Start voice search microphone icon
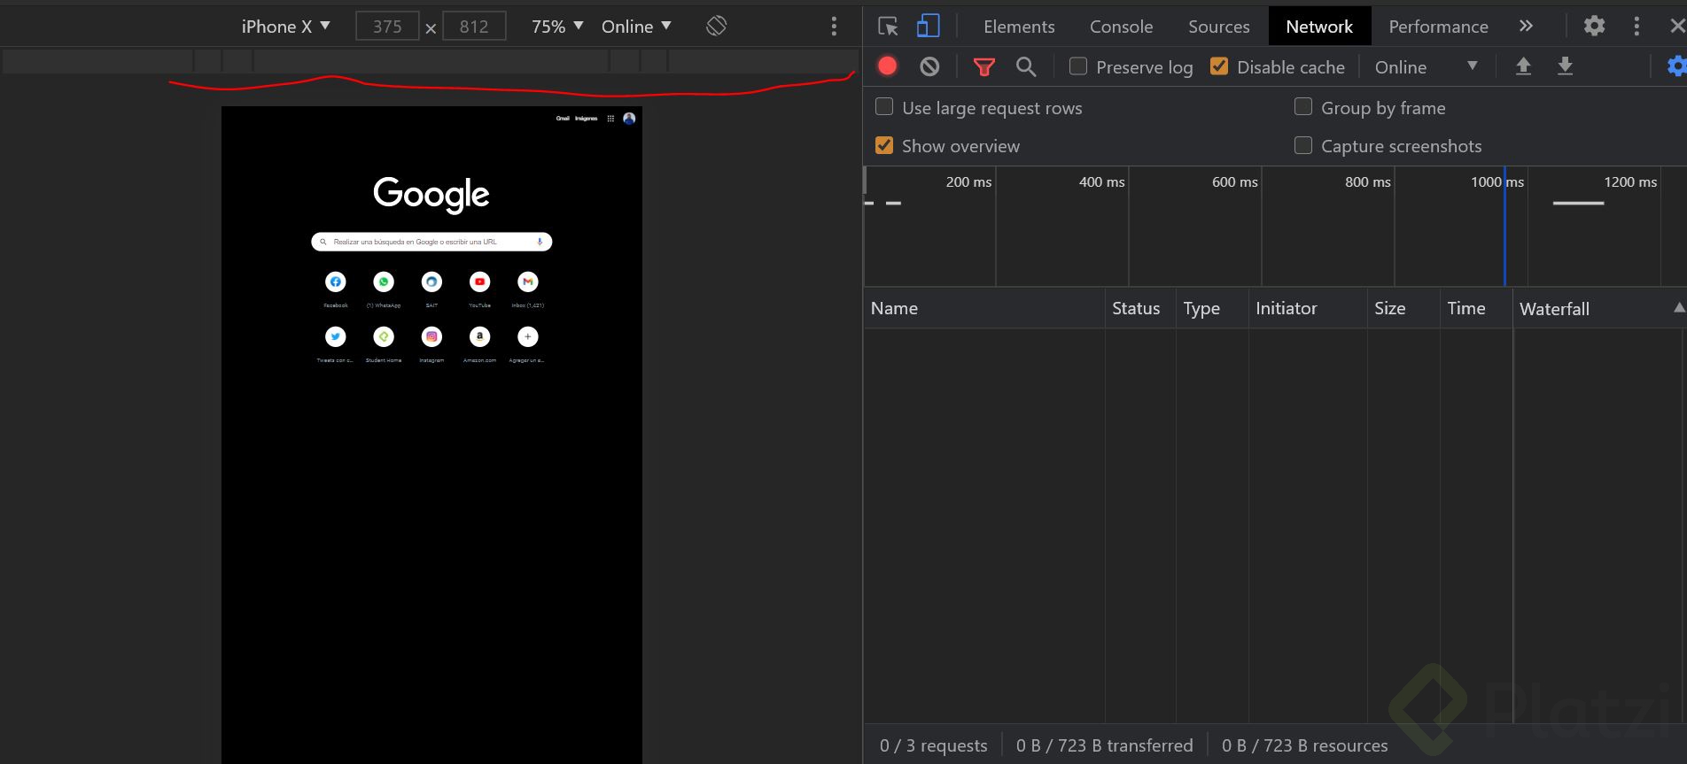This screenshot has width=1687, height=764. (x=540, y=242)
